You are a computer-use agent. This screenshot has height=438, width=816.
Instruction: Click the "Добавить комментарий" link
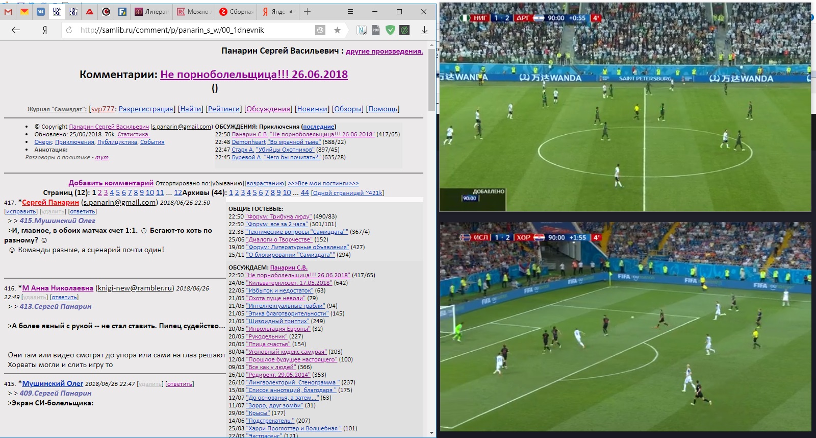click(111, 183)
